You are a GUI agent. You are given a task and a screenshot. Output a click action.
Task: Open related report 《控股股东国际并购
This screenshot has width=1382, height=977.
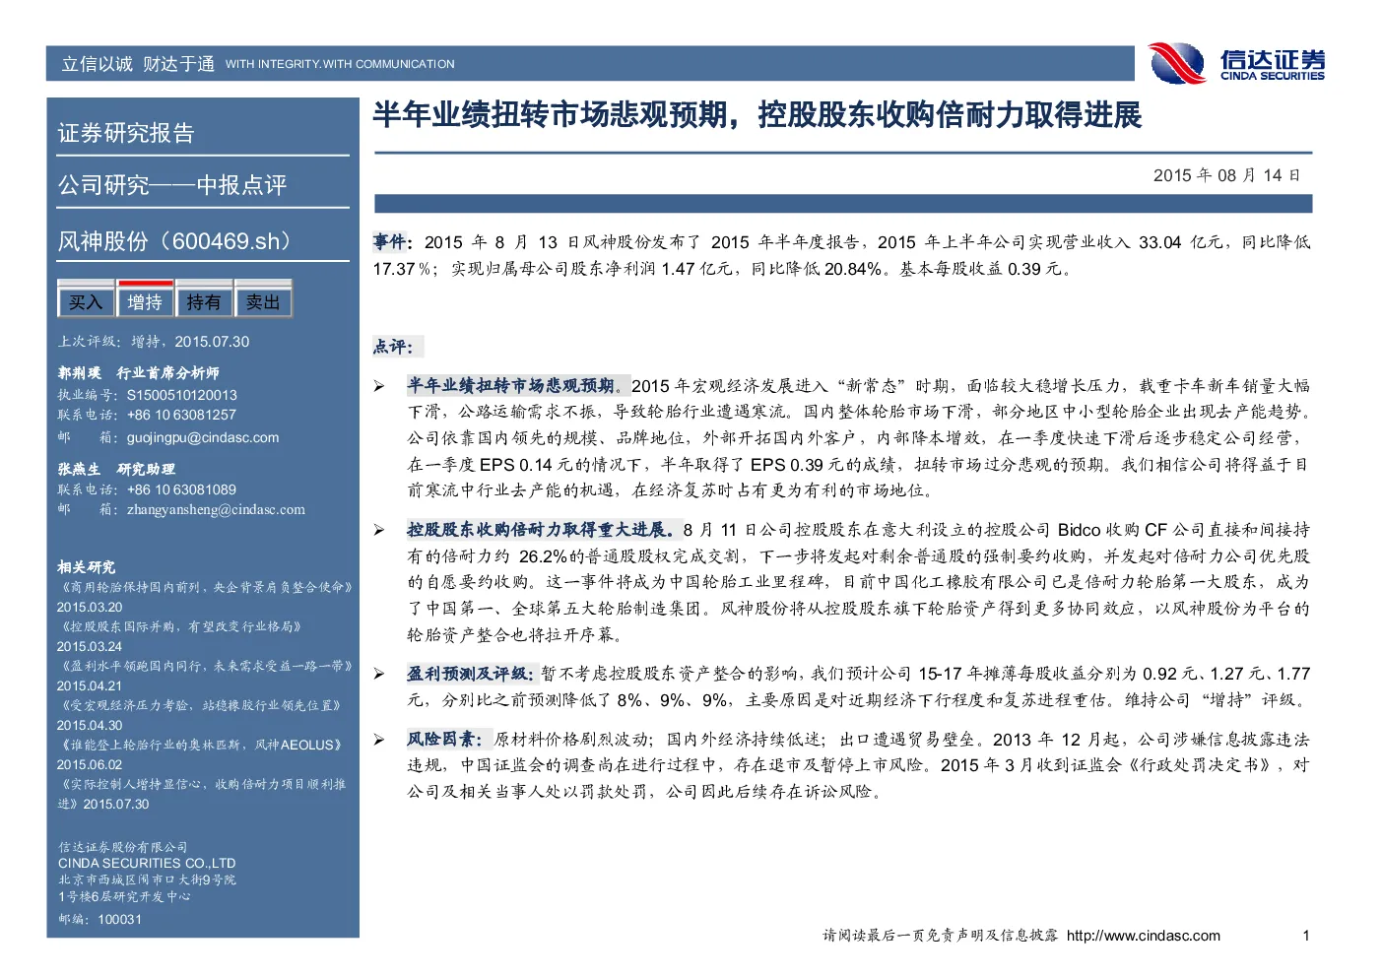click(179, 626)
